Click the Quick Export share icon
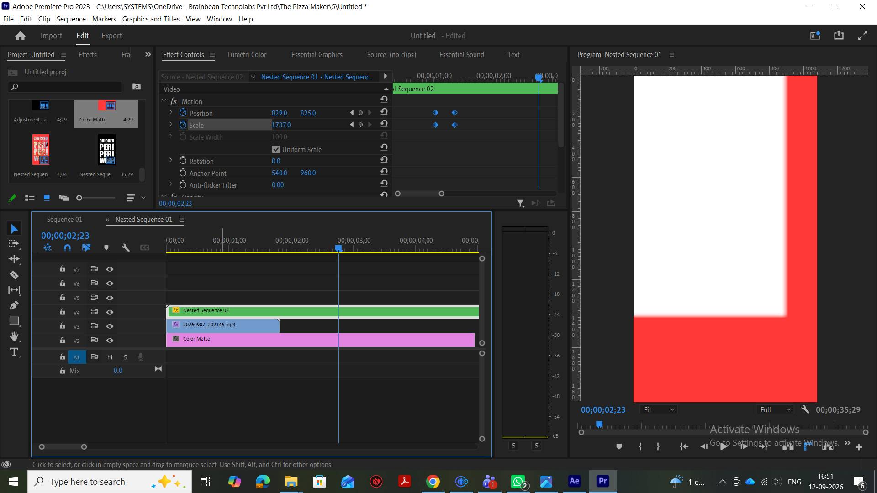Viewport: 877px width, 493px height. [x=839, y=36]
